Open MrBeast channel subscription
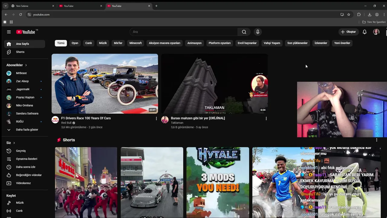The image size is (387, 218). (24, 73)
